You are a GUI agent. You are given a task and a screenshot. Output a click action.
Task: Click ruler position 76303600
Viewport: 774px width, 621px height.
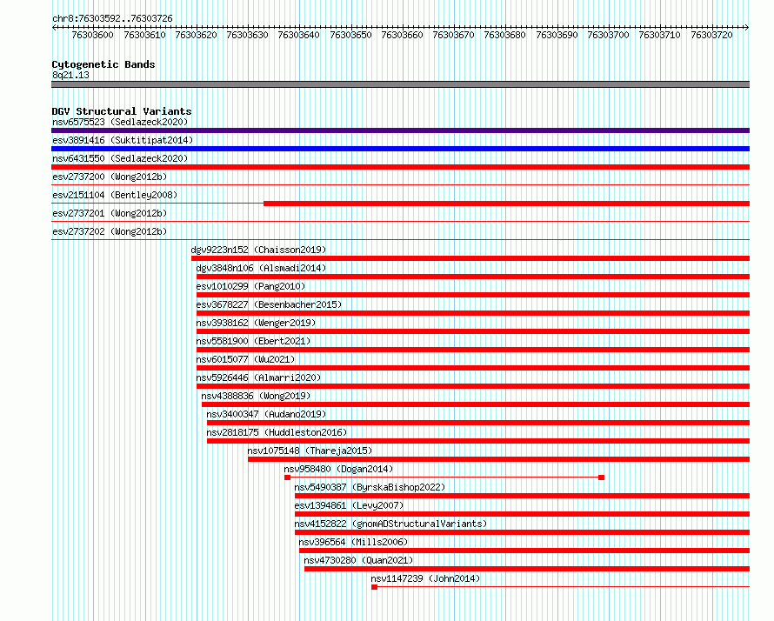(93, 35)
